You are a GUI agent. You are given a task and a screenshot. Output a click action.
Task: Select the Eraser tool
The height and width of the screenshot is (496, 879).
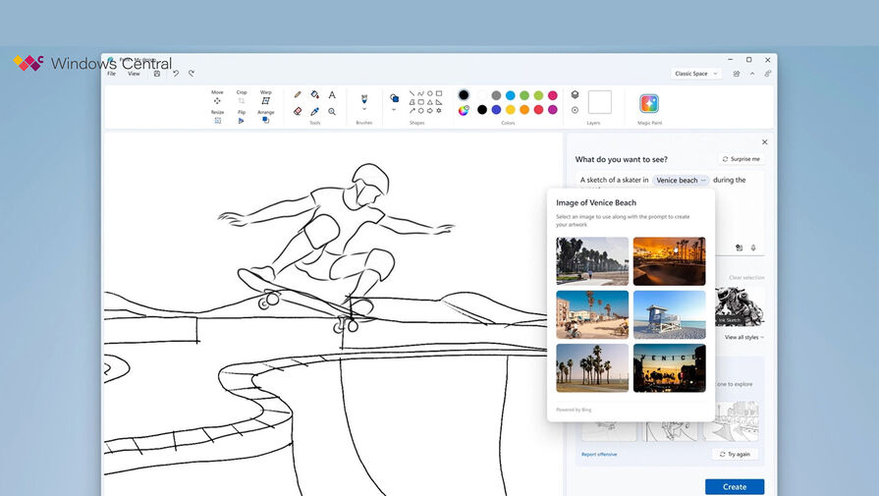(298, 112)
